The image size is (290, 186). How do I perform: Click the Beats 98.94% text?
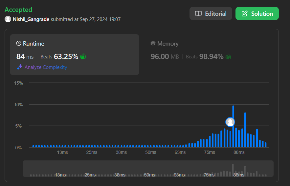205,56
